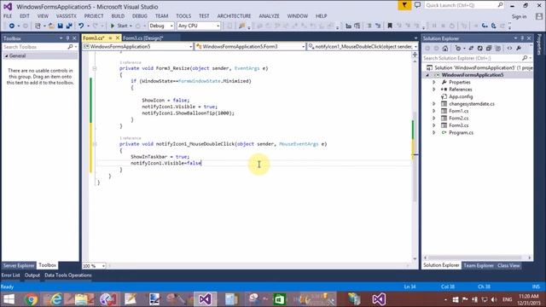Open Google Chrome from the taskbar
This screenshot has width=546, height=307.
click(32, 299)
